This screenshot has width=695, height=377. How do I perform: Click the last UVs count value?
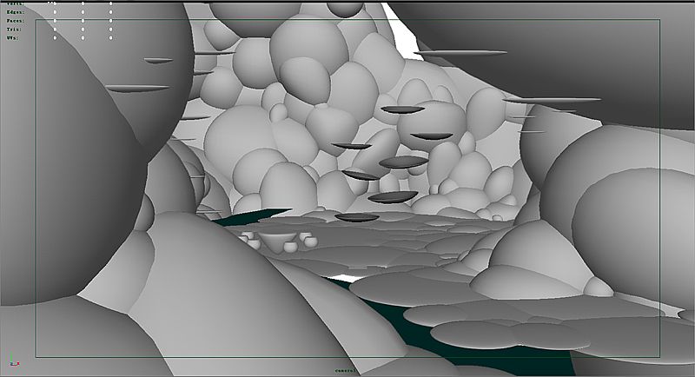[110, 38]
